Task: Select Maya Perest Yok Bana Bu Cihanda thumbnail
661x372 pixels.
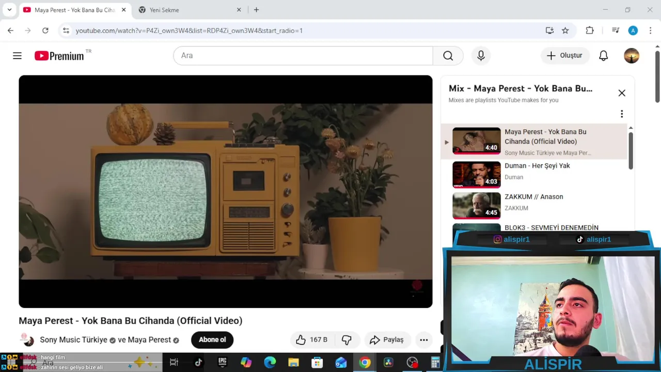Action: pos(477,141)
